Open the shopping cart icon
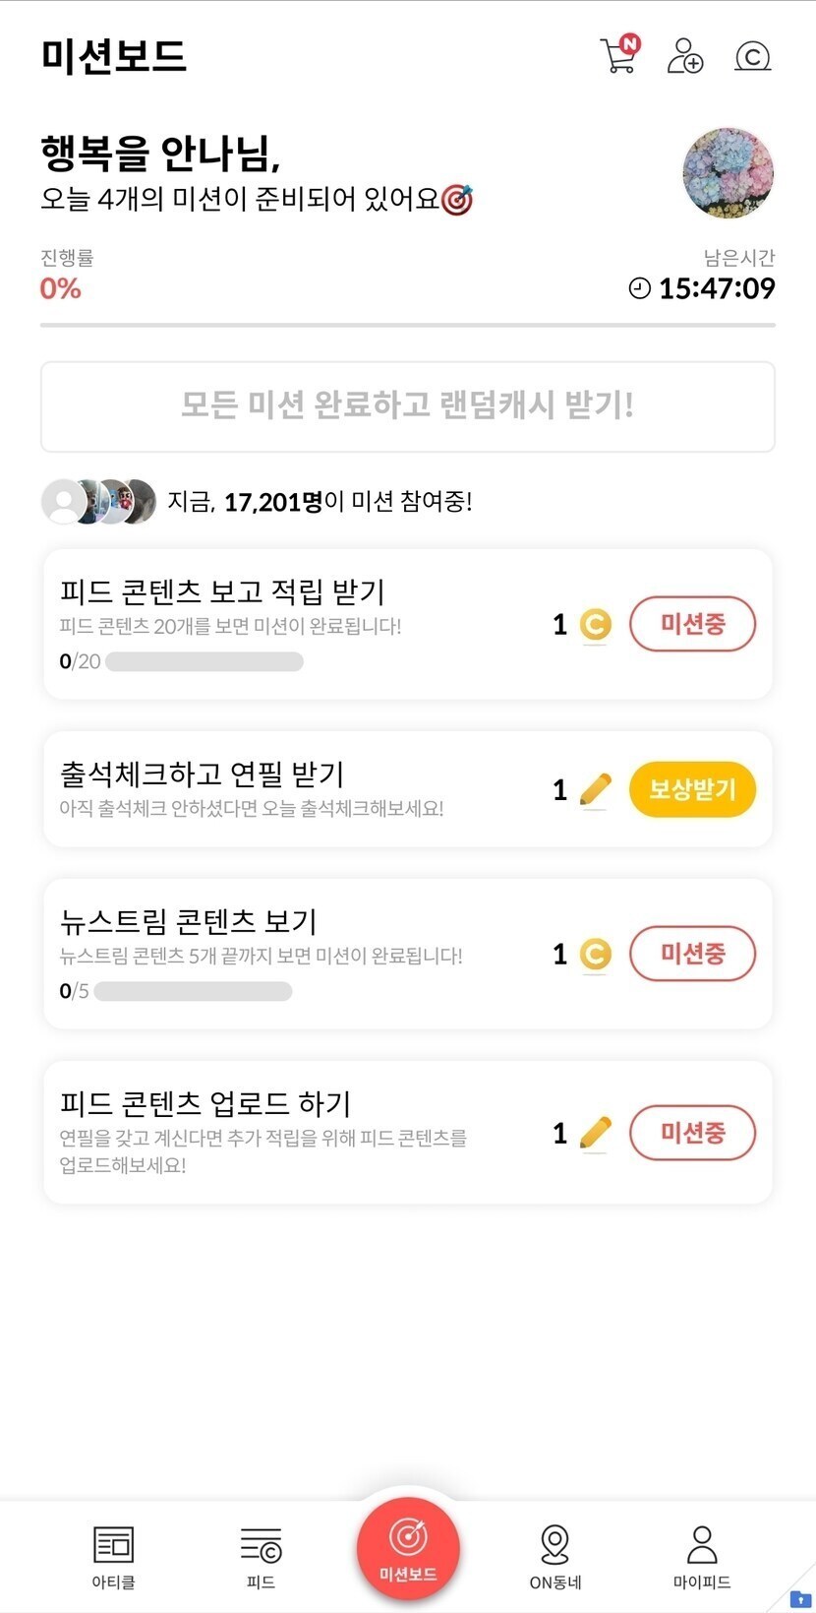This screenshot has width=816, height=1613. 618,55
